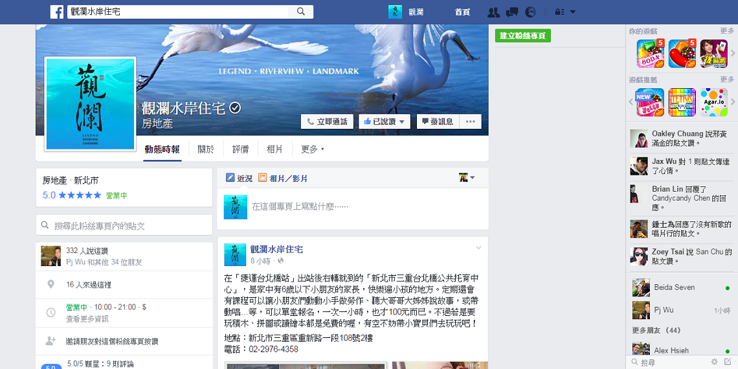This screenshot has width=738, height=369.
Task: Open account menu dropdown arrow
Action: pyautogui.click(x=572, y=12)
